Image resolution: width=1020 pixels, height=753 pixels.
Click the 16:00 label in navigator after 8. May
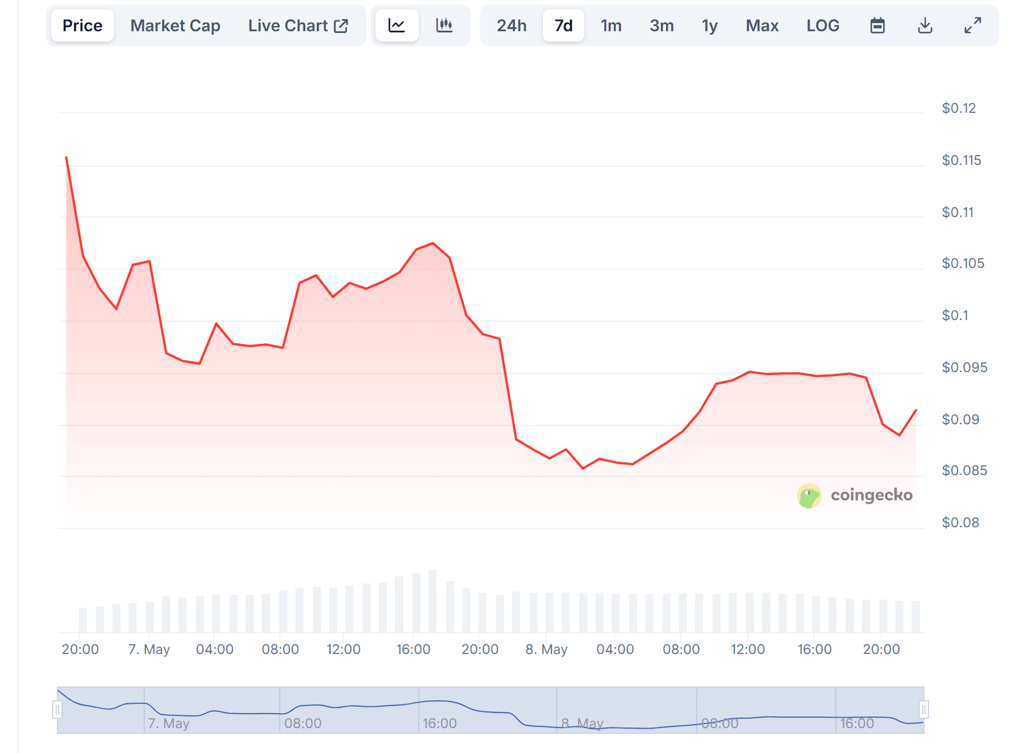857,723
